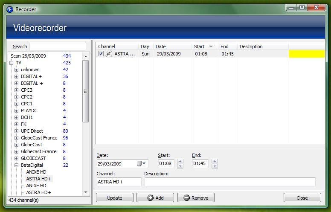
Task: Increase End time with up arrow
Action: pos(215,161)
